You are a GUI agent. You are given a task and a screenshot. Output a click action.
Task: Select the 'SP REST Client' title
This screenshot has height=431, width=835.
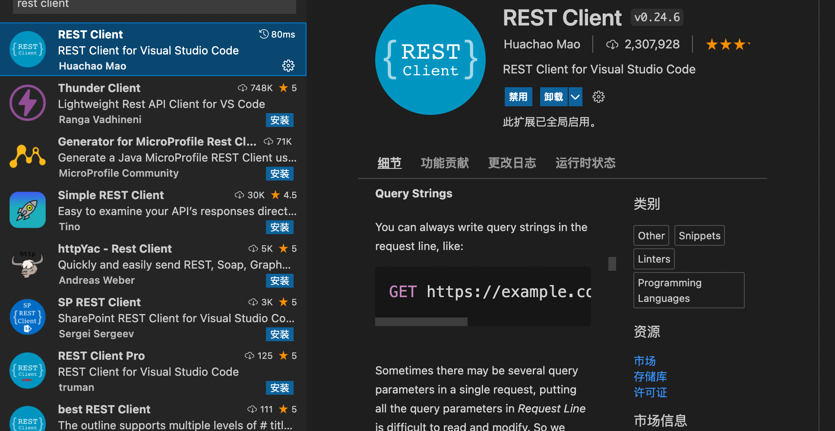click(x=99, y=302)
